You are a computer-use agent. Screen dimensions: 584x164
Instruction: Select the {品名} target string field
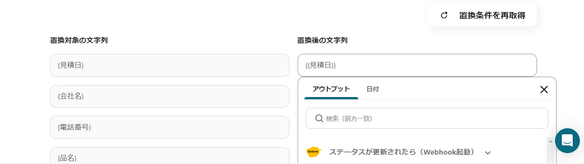click(169, 156)
